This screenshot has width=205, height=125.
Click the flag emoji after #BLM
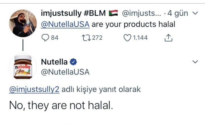112,13
